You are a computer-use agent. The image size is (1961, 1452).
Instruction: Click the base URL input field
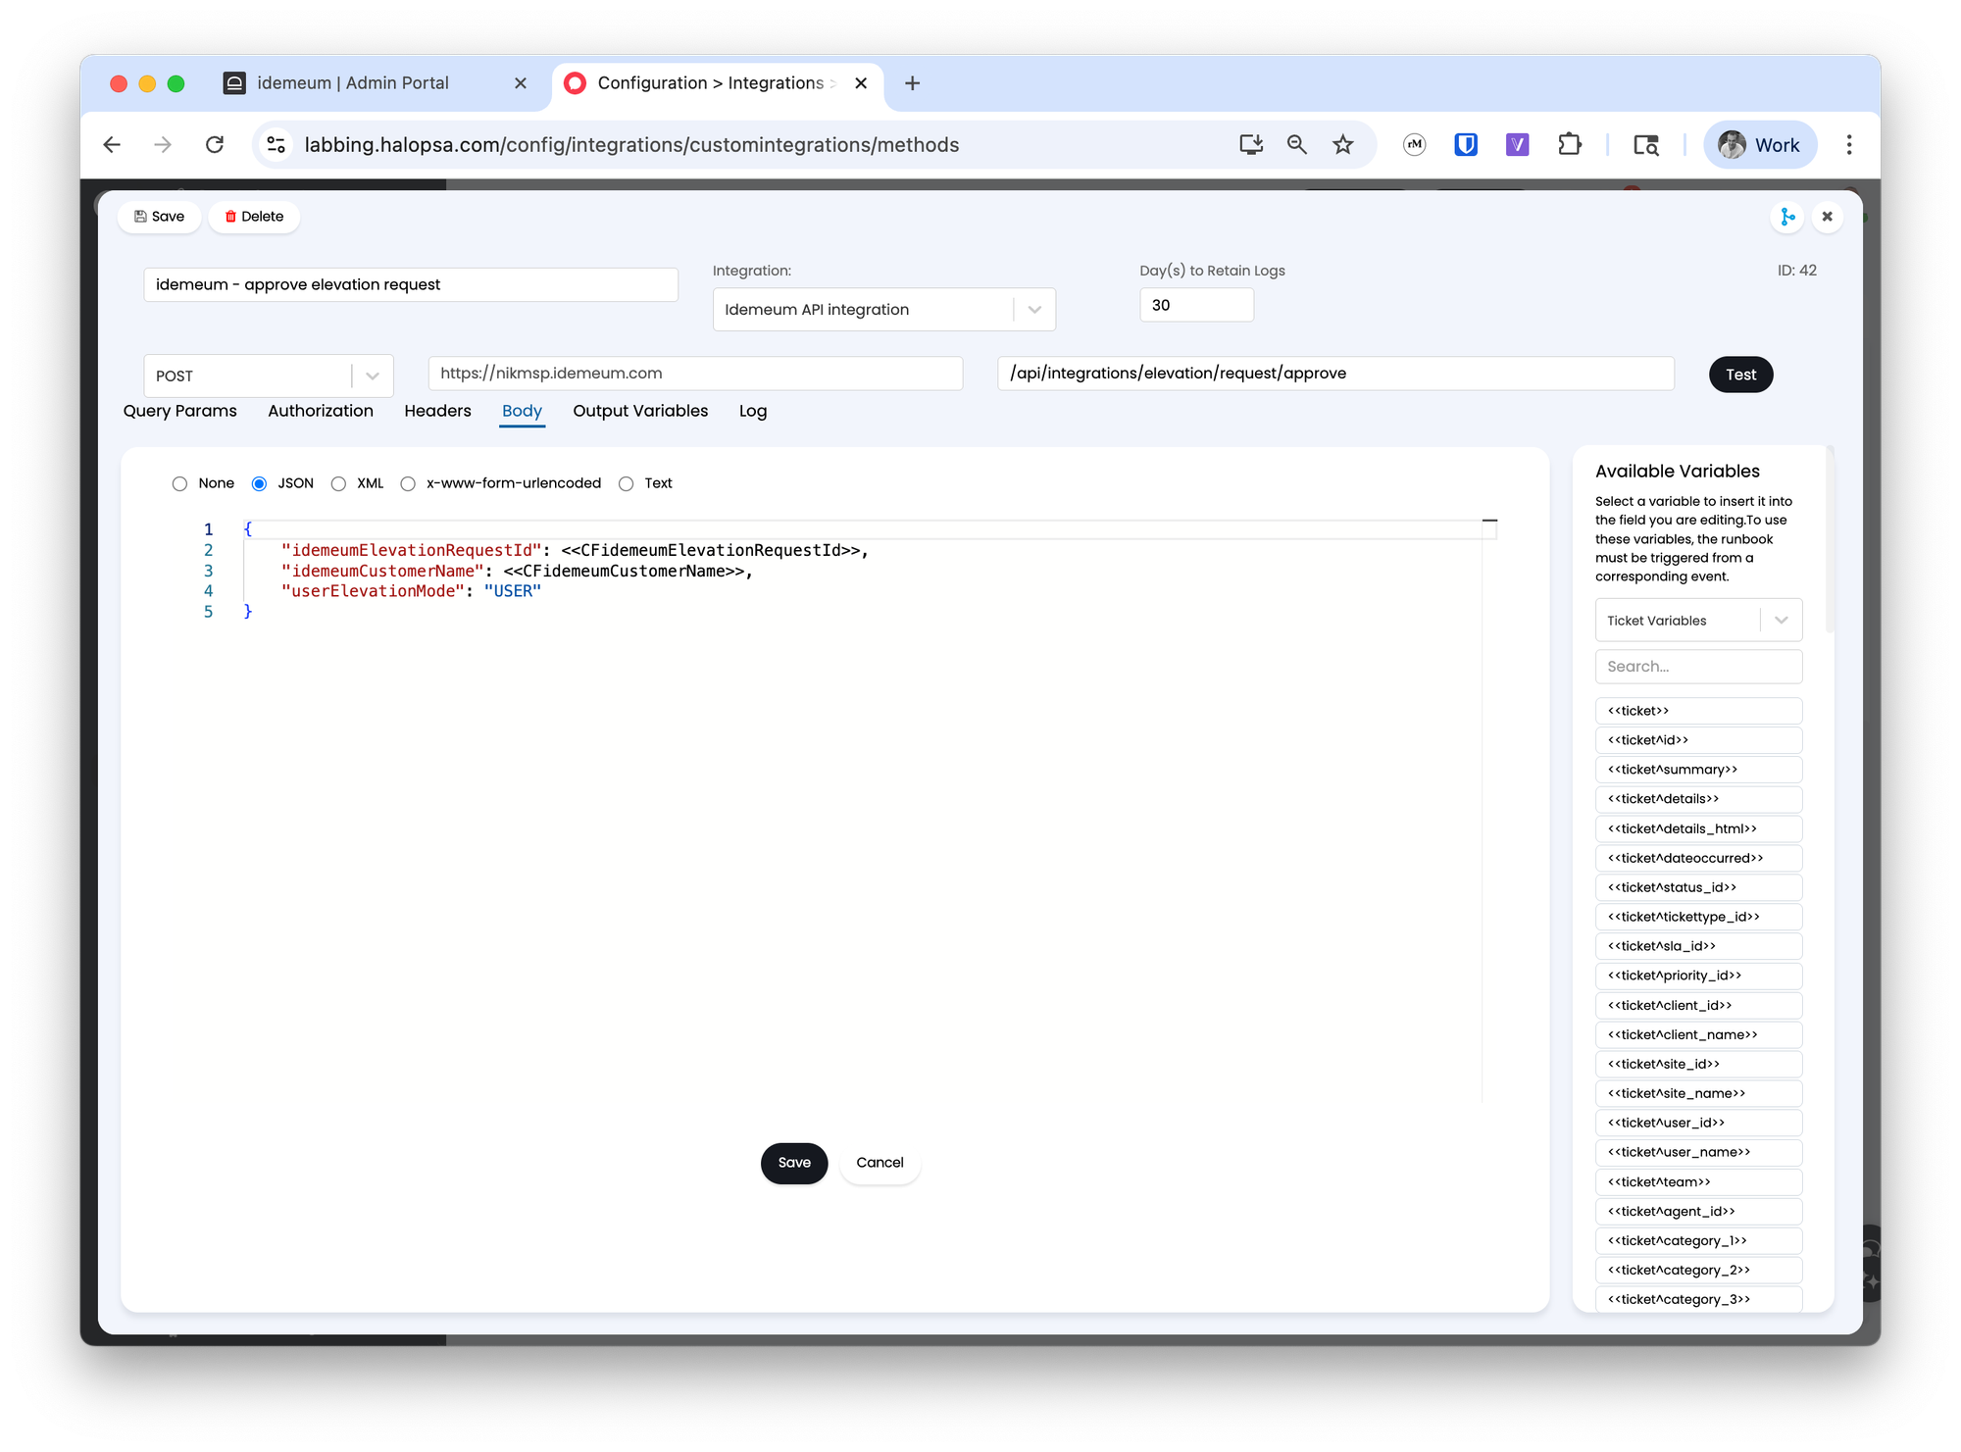pyautogui.click(x=695, y=374)
